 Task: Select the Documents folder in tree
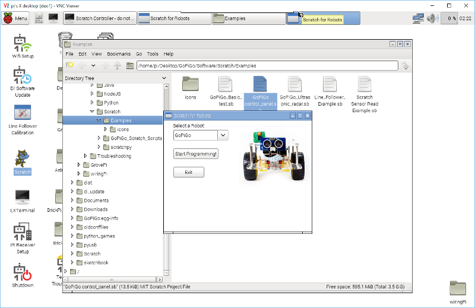[x=96, y=201]
